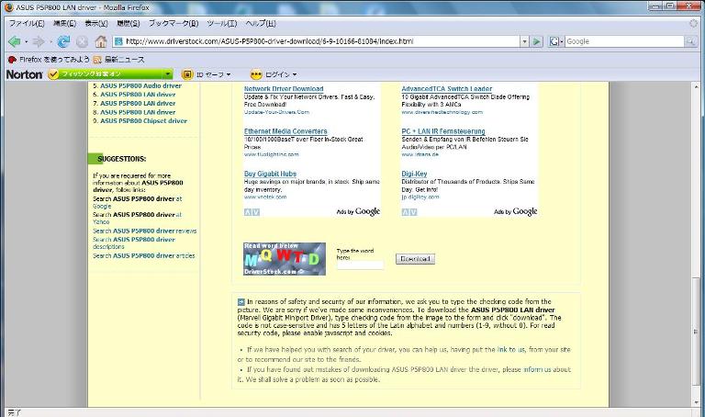
Task: Click the Firefox bookmark icon in bookmarks bar
Action: [12, 60]
